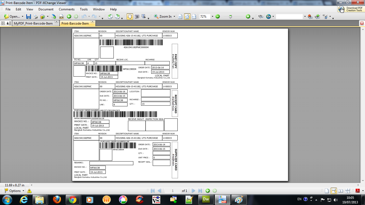Expand the Open button dropdown arrow
The width and height of the screenshot is (365, 205).
tap(22, 17)
